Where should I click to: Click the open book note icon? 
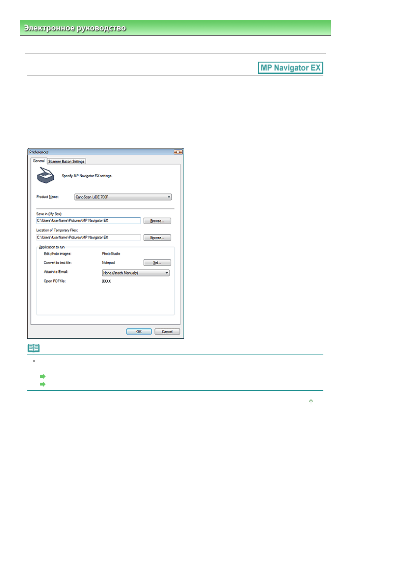34,348
